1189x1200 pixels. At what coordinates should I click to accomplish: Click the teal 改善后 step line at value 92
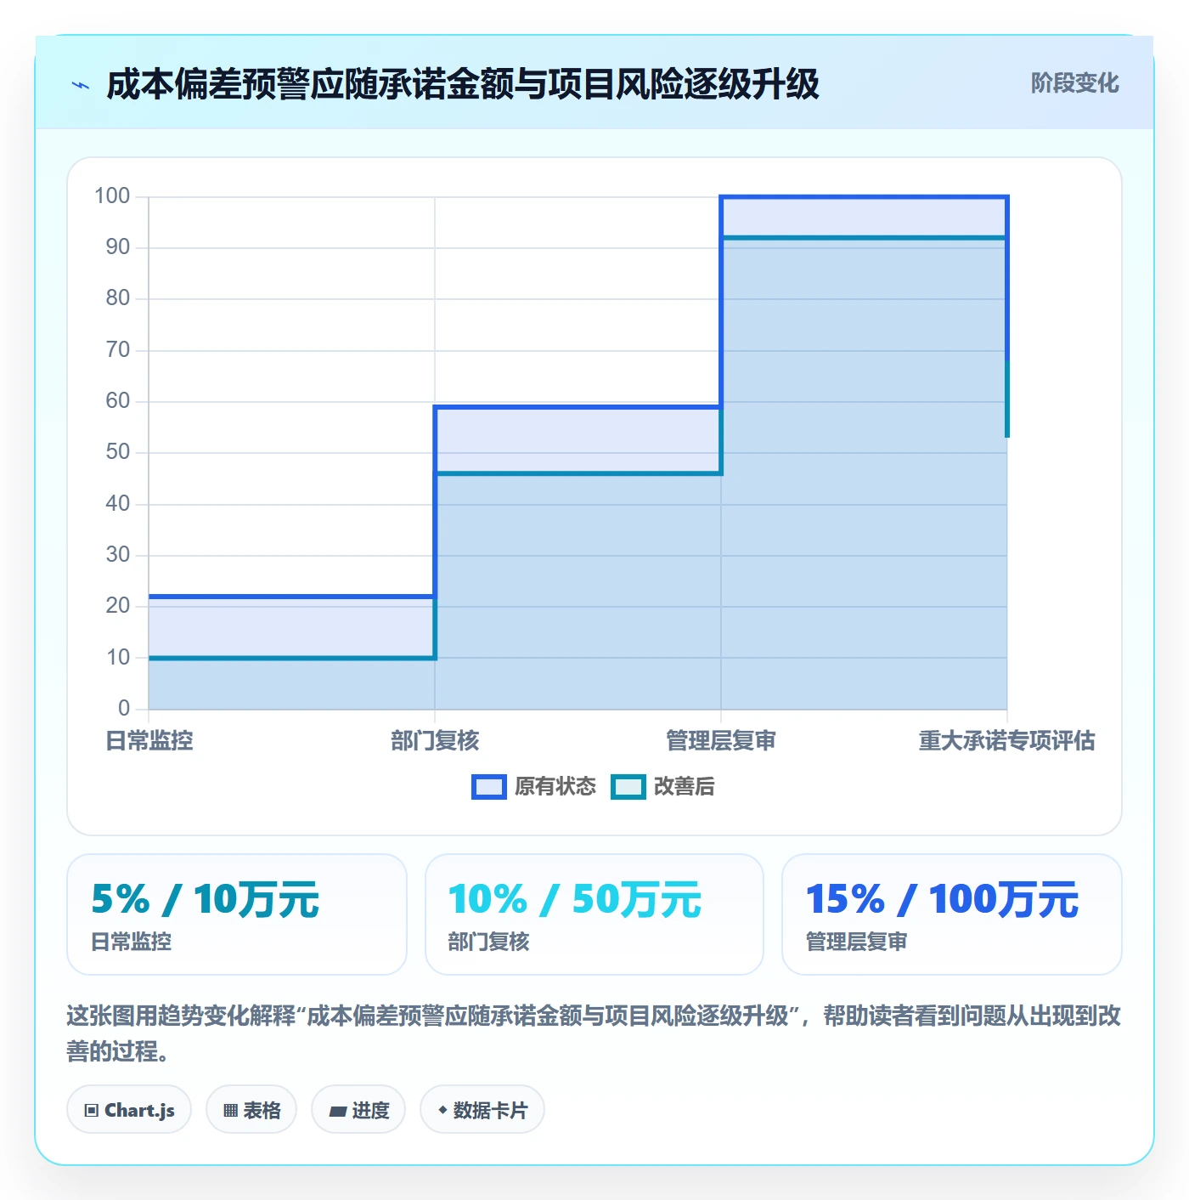(x=864, y=238)
